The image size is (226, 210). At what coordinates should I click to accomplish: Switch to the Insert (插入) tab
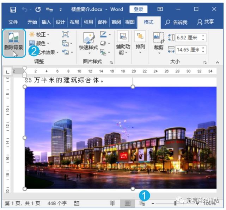coord(46,22)
